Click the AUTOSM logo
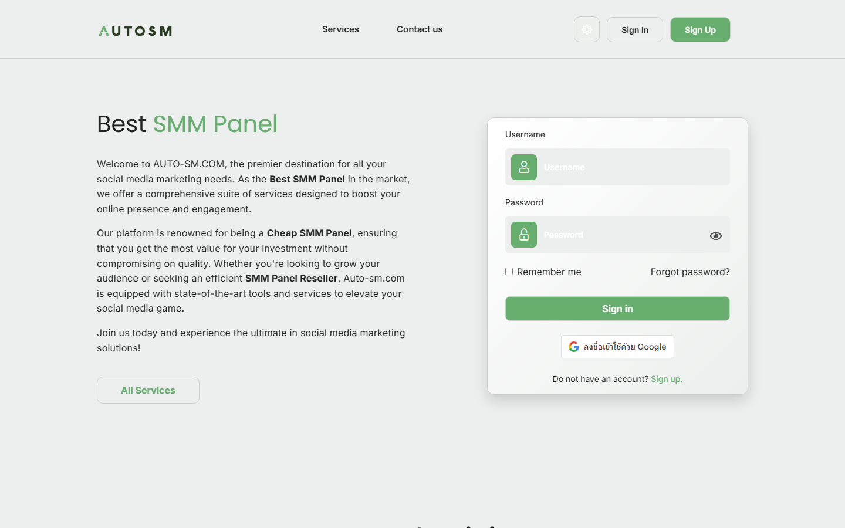The height and width of the screenshot is (528, 845). click(x=135, y=31)
